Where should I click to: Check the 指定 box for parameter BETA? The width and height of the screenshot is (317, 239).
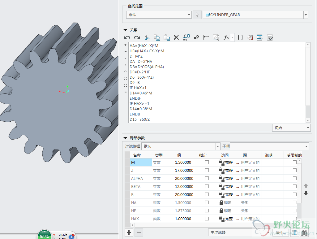(207, 186)
